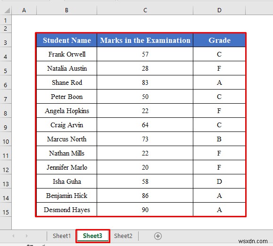Select the Sheet3 tab
Viewport: 273px width, 246px height.
pyautogui.click(x=92, y=236)
